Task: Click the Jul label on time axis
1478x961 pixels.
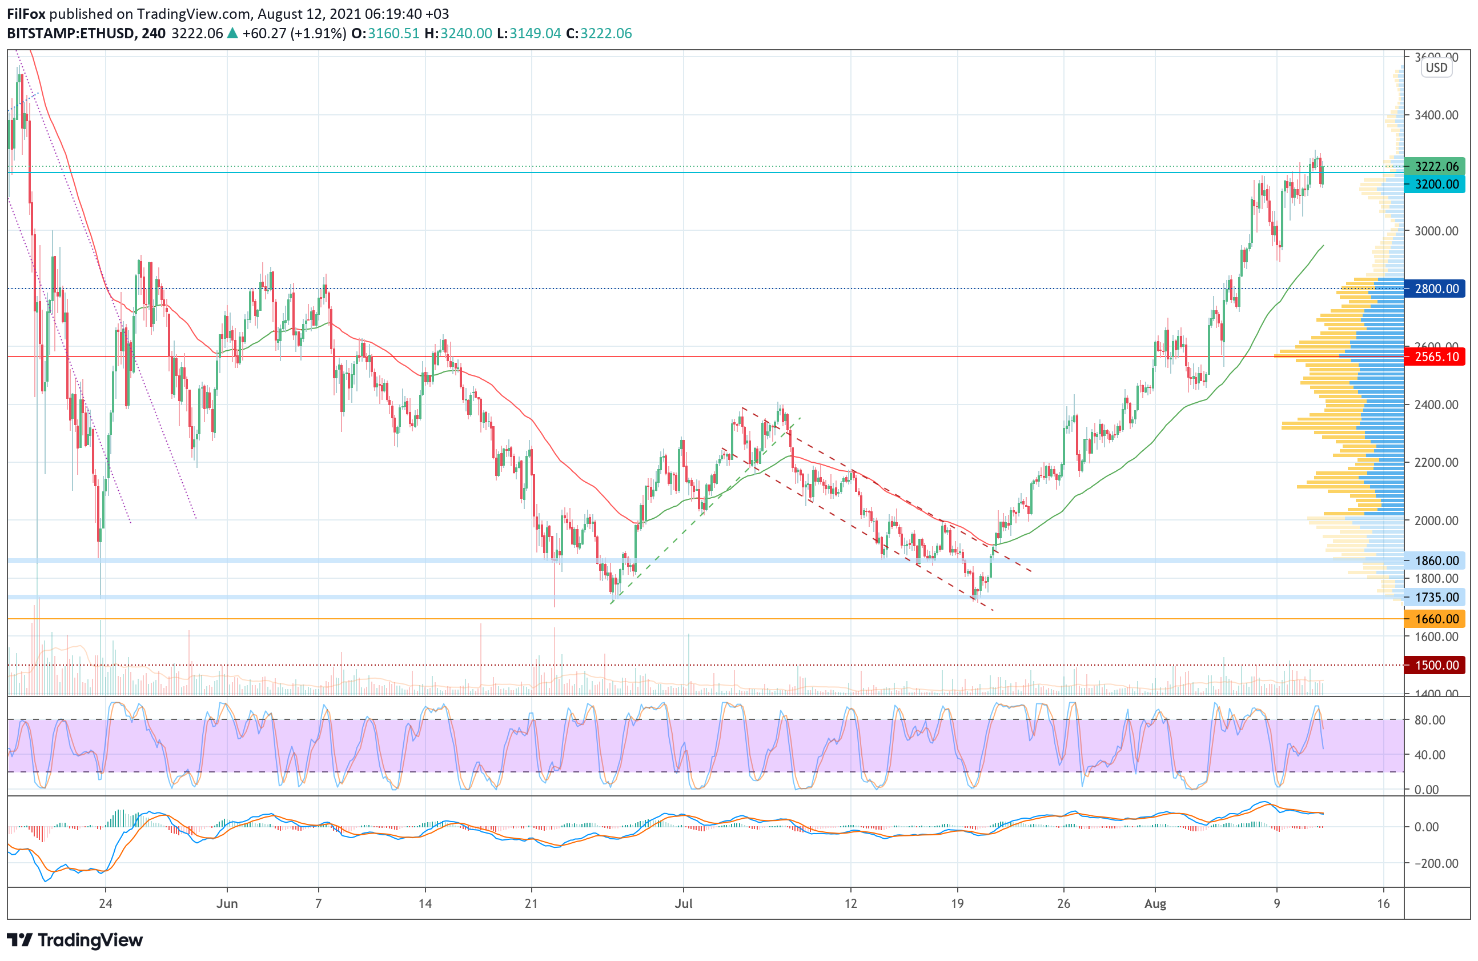Action: click(683, 904)
